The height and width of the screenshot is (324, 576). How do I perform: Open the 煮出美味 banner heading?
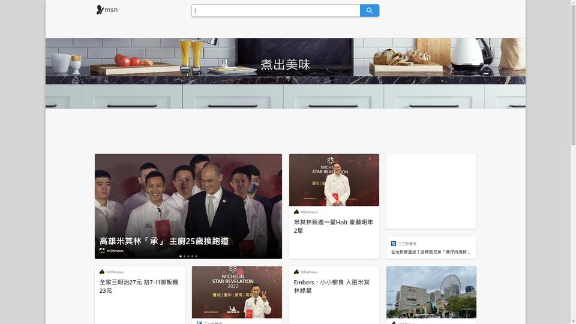click(286, 65)
